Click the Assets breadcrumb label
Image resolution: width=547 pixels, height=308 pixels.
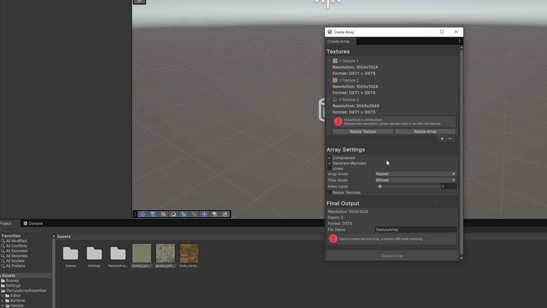tap(64, 236)
